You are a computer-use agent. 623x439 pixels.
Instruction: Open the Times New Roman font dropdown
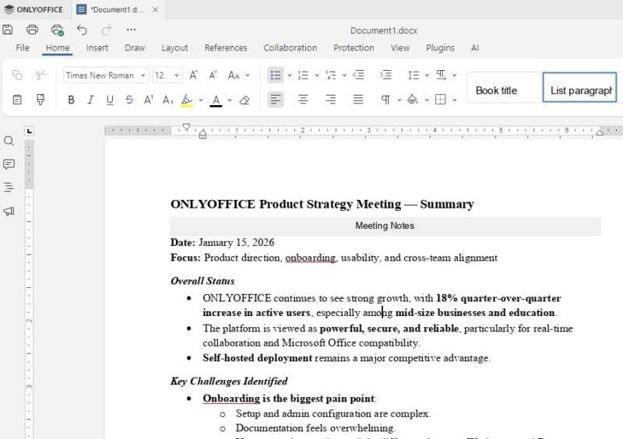(x=106, y=75)
